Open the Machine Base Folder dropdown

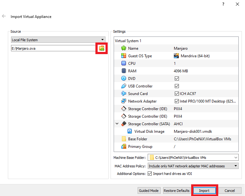pos(236,158)
